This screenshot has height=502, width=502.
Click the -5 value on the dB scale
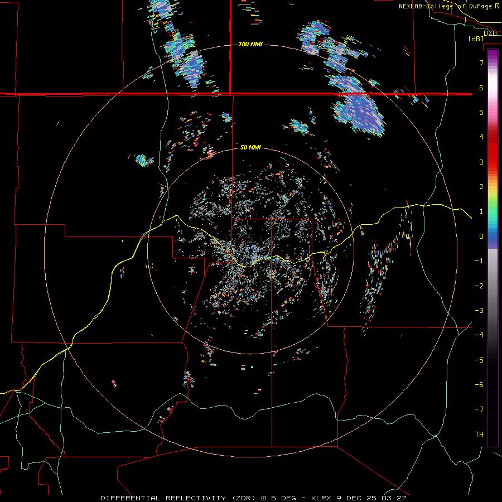pos(479,360)
